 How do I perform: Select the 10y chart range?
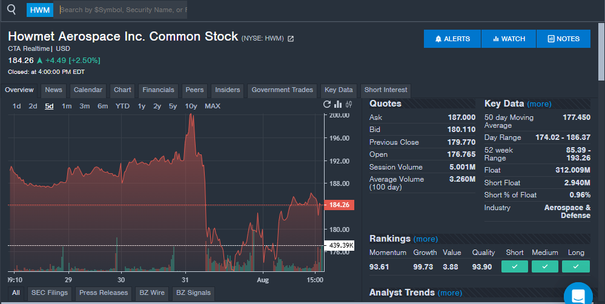[191, 106]
